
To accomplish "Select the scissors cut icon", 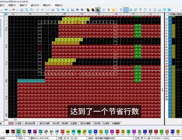I will 22,10.
